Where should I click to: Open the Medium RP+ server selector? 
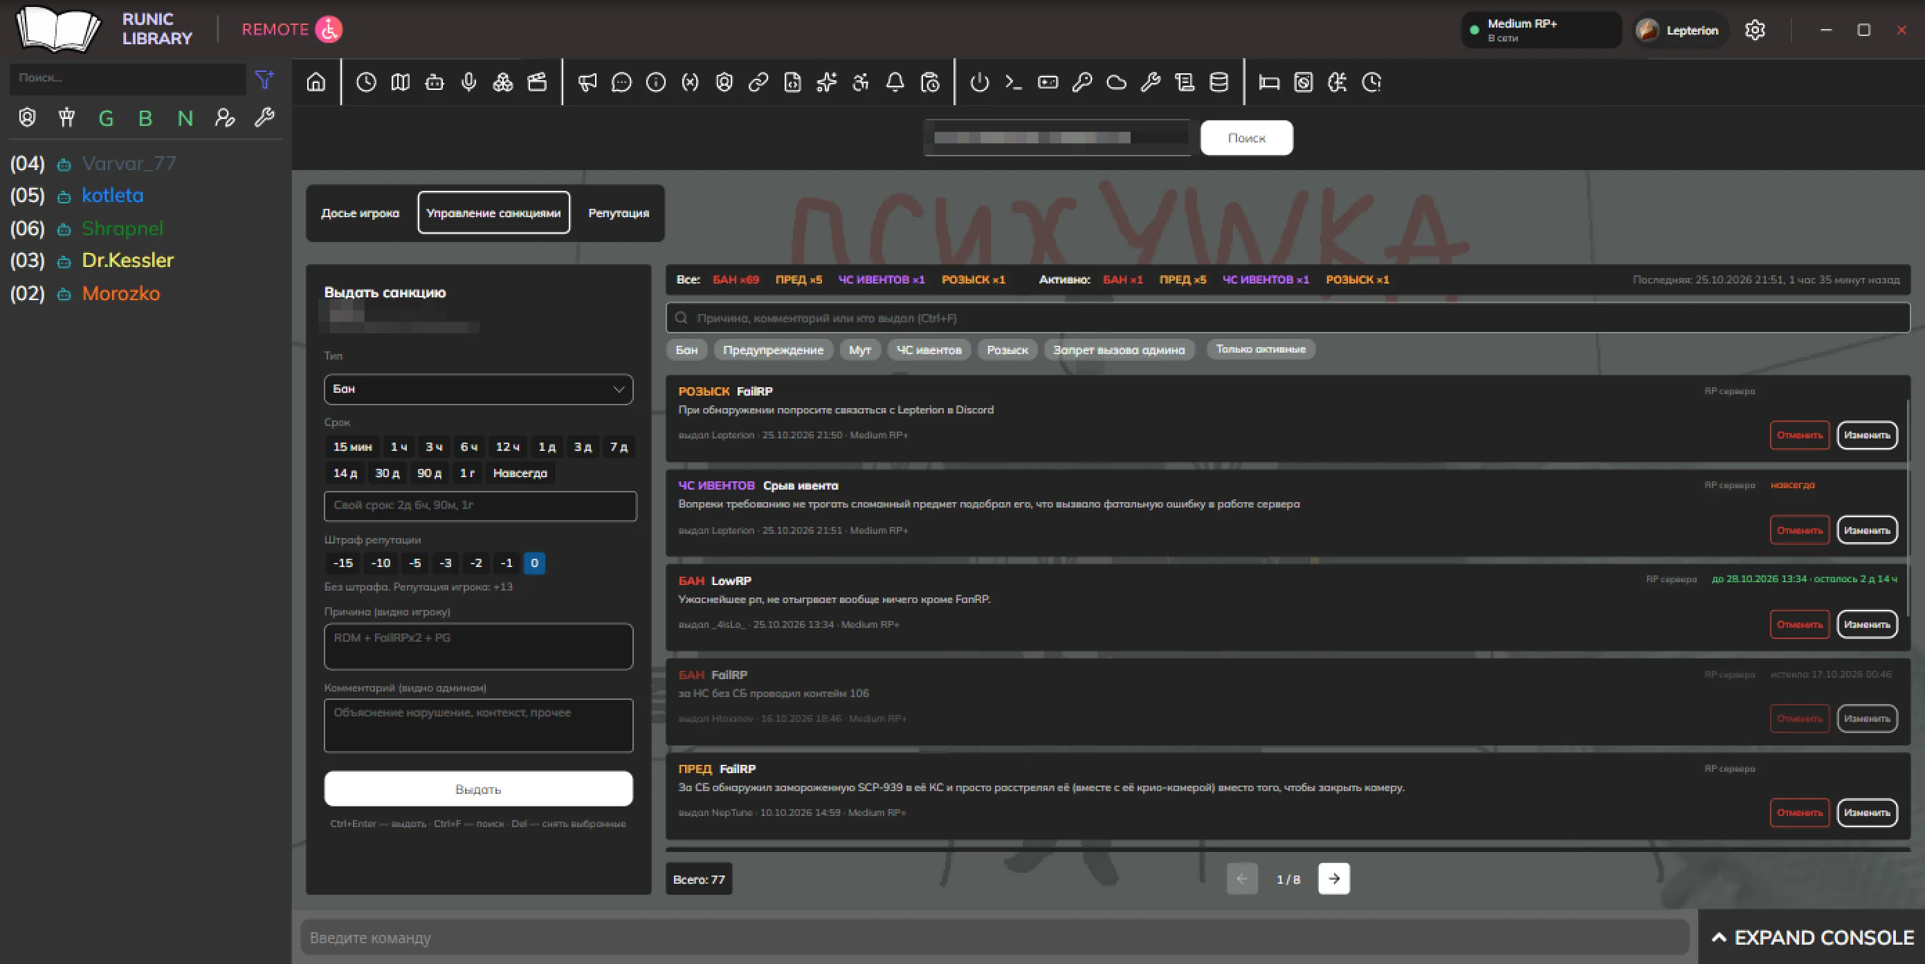click(1541, 30)
